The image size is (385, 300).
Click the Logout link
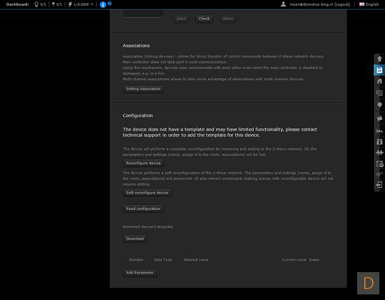pyautogui.click(x=342, y=4)
